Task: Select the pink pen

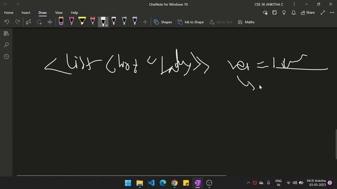Action: tap(72, 21)
